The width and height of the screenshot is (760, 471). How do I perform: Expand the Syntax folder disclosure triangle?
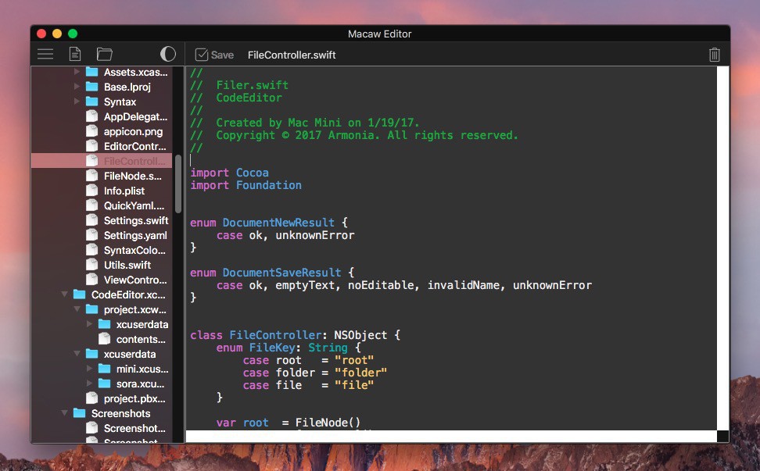[77, 102]
